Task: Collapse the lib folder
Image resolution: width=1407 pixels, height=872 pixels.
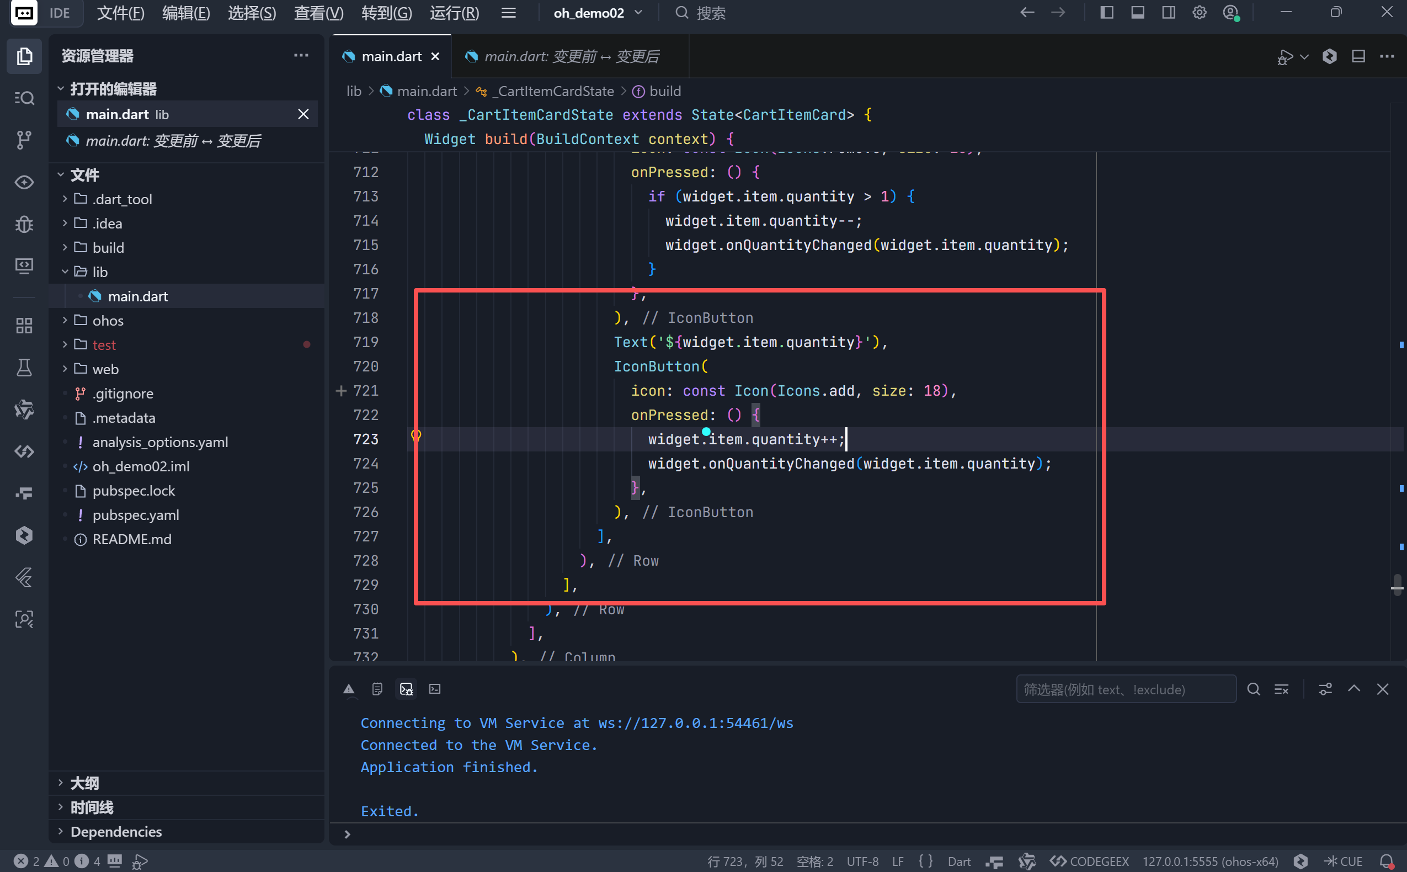Action: tap(99, 272)
